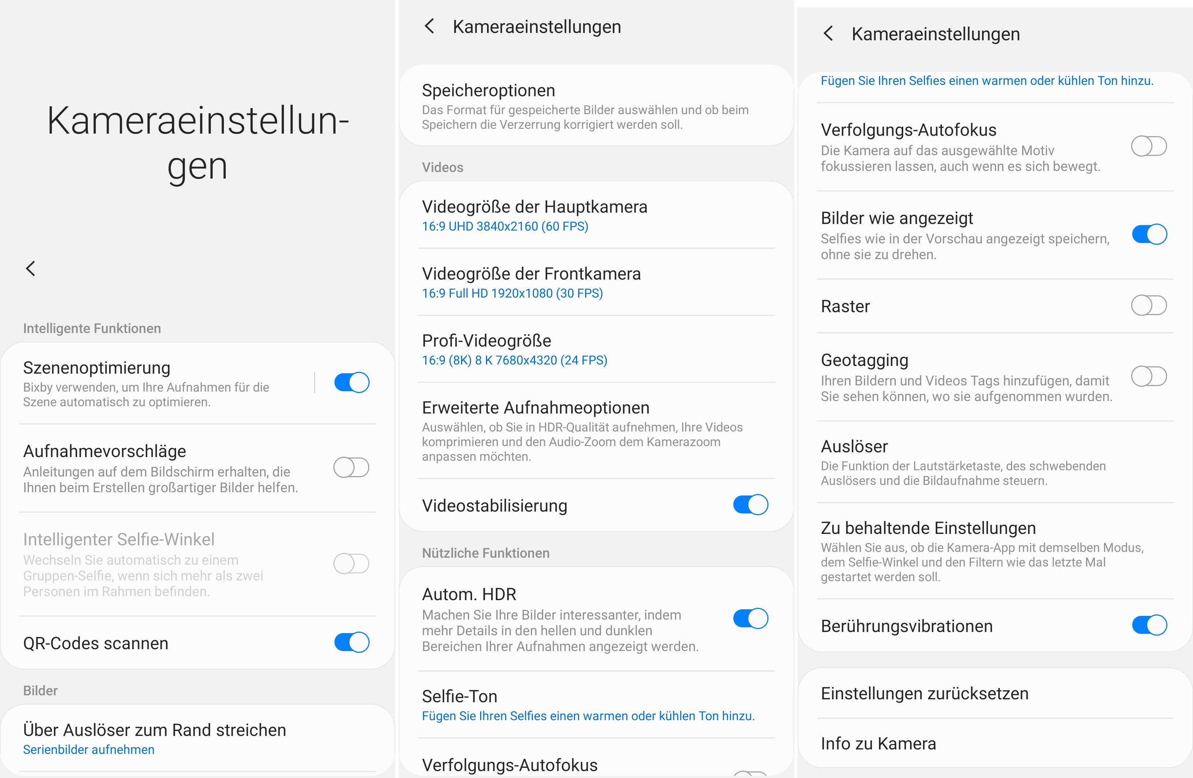Switch off Autom. HDR

tap(751, 618)
